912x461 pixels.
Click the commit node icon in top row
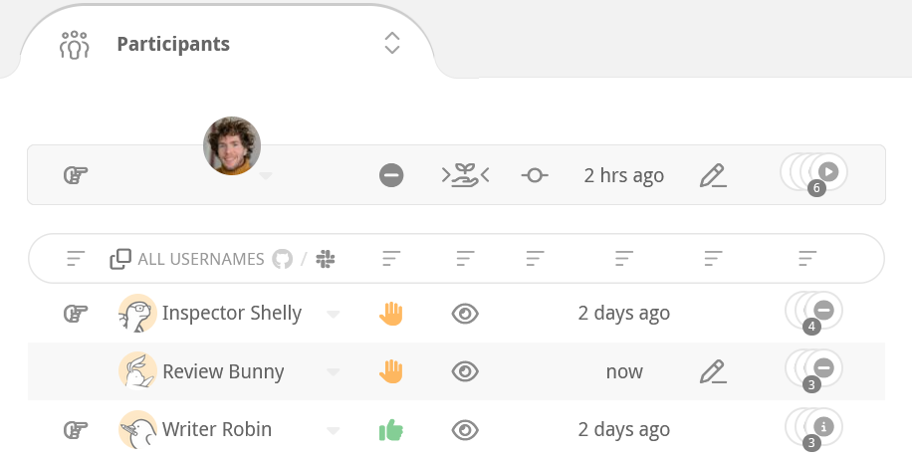535,176
